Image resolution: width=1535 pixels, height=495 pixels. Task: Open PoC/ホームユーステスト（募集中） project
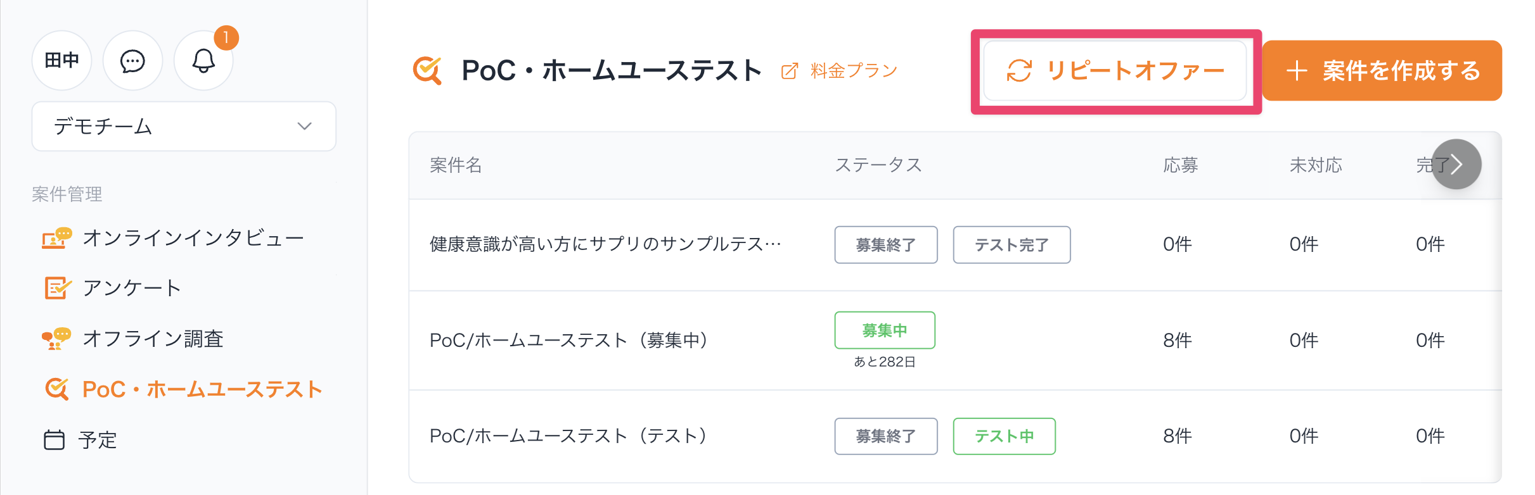tap(568, 341)
